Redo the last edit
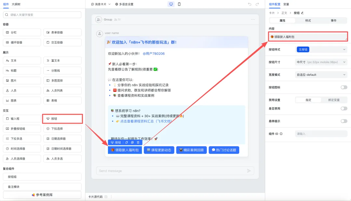The image size is (351, 201). pyautogui.click(x=257, y=4)
